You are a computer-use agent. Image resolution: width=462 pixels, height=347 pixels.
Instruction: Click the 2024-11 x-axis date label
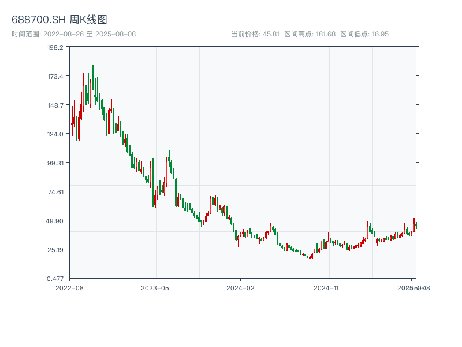click(x=326, y=288)
